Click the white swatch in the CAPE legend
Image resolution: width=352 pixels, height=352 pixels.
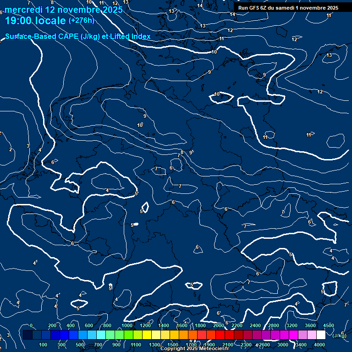[321, 335]
